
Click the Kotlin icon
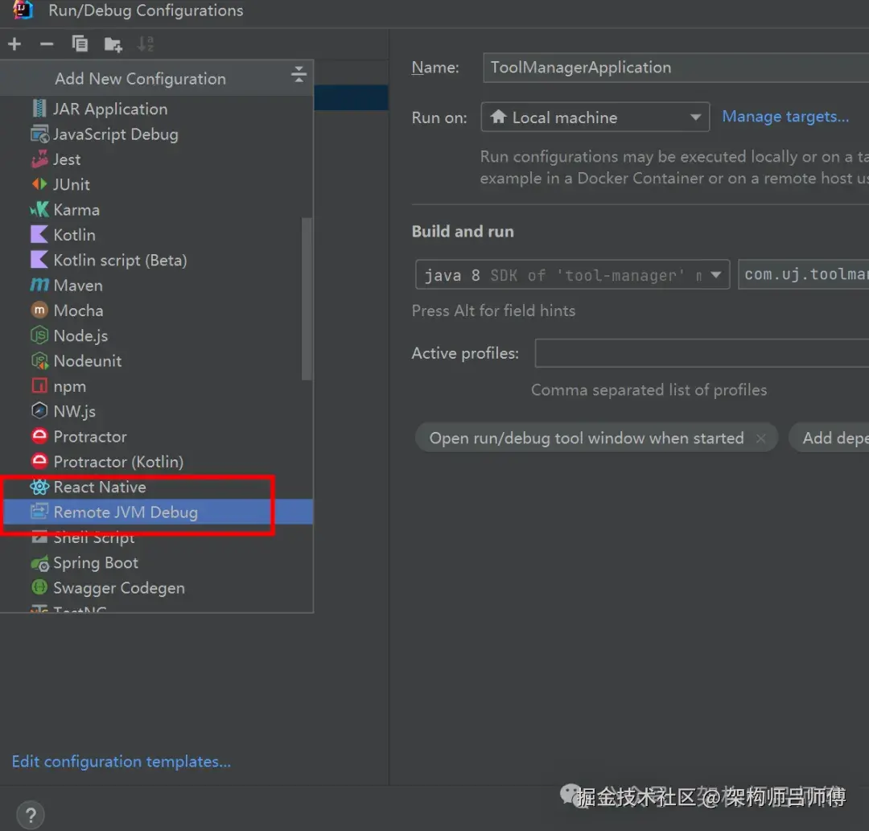[39, 234]
